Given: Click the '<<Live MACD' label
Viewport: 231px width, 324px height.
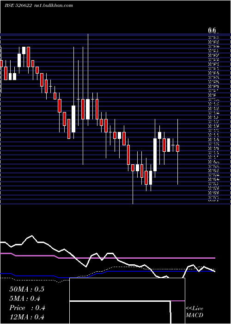Looking at the screenshot, I should click(x=195, y=312).
